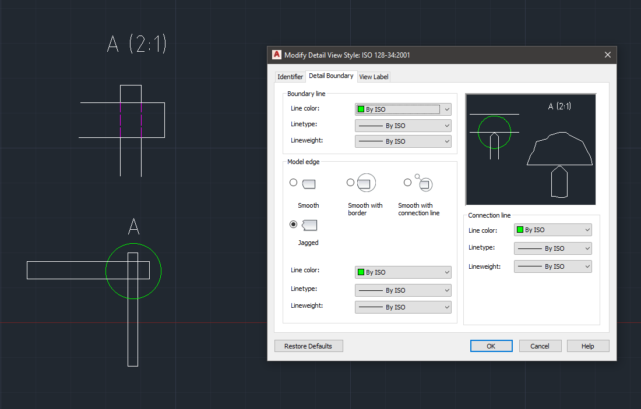Click the Smooth with border icon
The image size is (641, 409).
(x=367, y=182)
